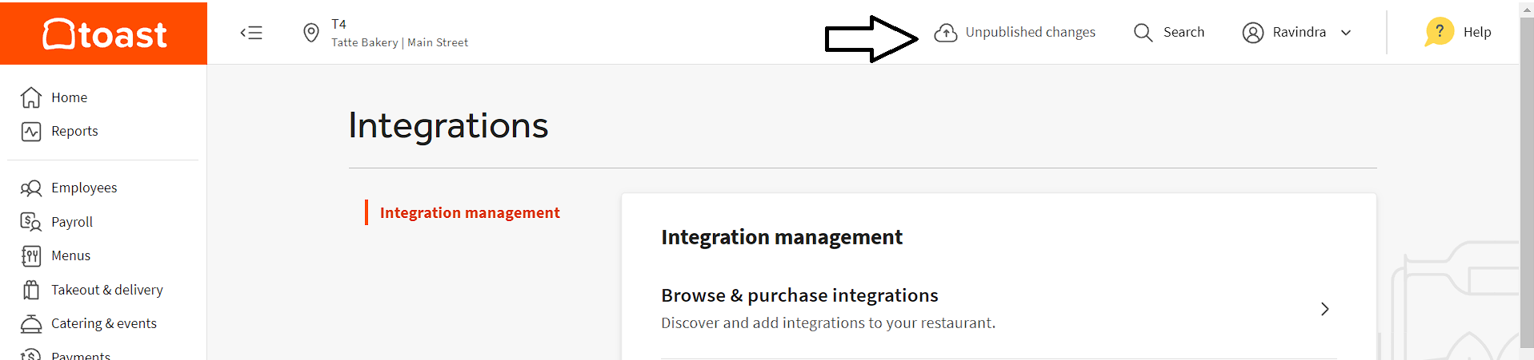Click the Menus utensils icon
The image size is (1534, 360).
(x=31, y=256)
